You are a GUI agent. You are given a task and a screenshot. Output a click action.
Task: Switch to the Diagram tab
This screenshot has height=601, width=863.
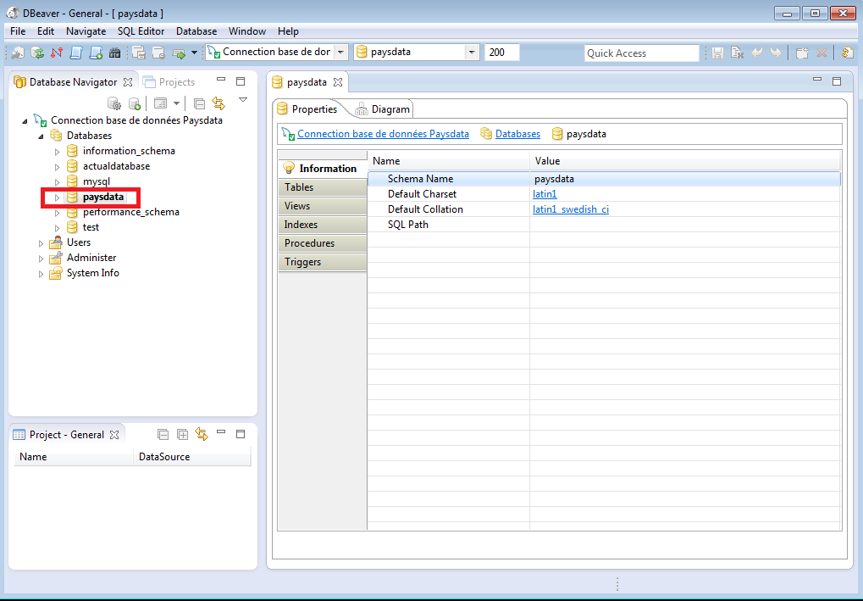(x=383, y=109)
